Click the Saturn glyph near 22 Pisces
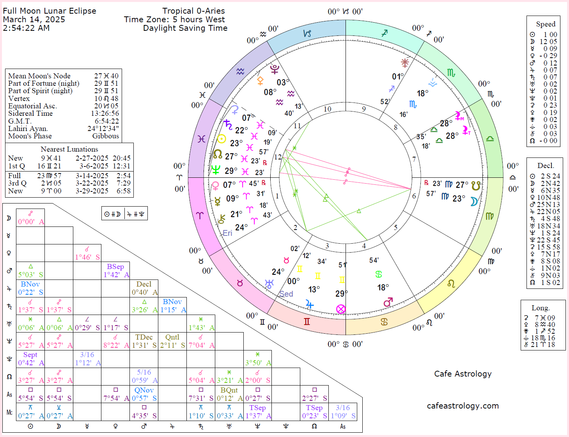Screen dimensions: 569x437 tap(228, 123)
